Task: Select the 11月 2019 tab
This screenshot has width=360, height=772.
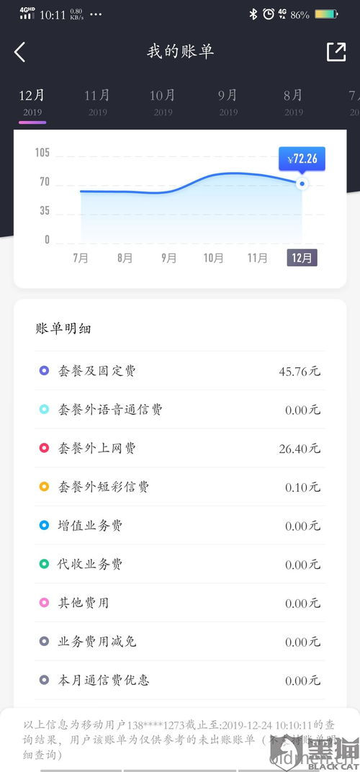Action: (x=97, y=102)
